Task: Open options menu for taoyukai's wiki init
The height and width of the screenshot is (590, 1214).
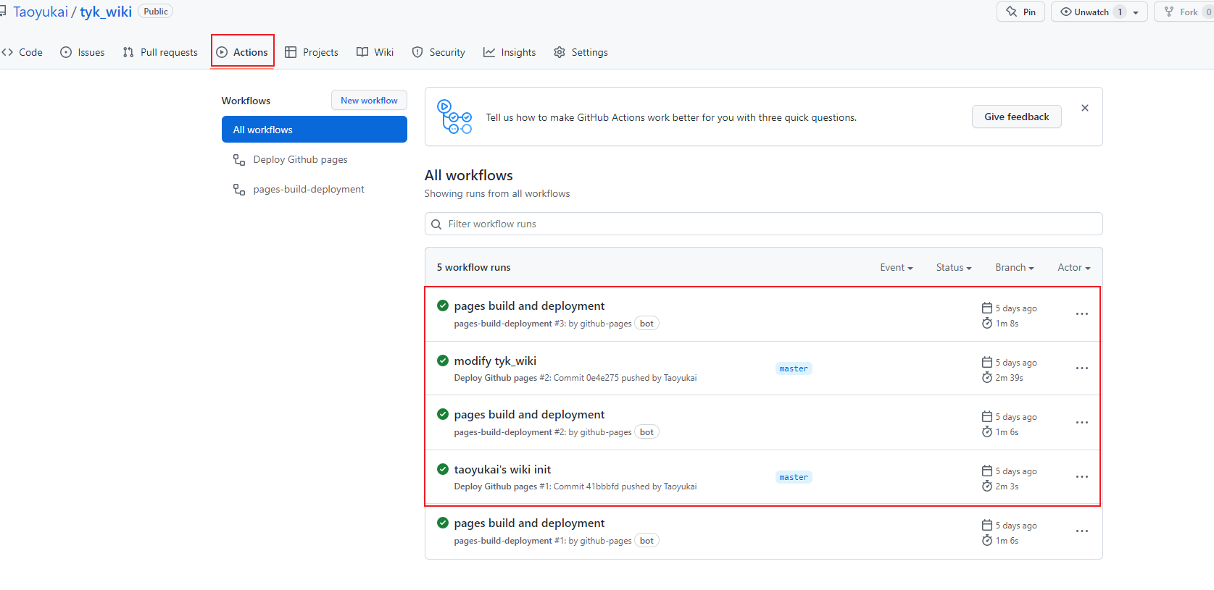Action: [x=1082, y=476]
